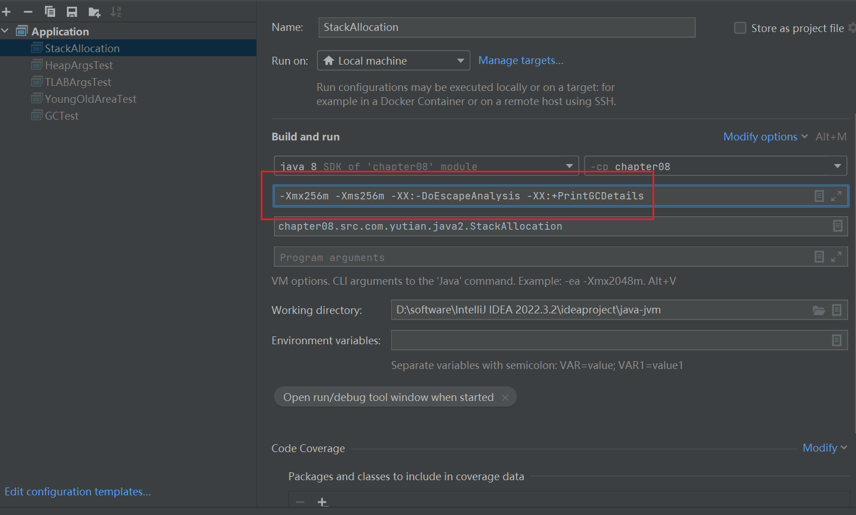Remove the Open run/debug tool window option
The width and height of the screenshot is (856, 515).
(x=505, y=398)
